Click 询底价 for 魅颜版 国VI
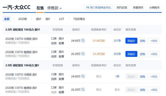166x96 pixels. click(x=131, y=54)
